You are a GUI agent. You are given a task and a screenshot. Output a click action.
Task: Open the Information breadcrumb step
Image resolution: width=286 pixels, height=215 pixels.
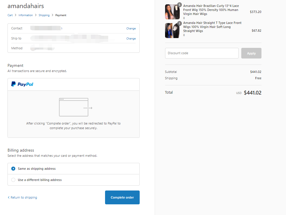(x=26, y=15)
